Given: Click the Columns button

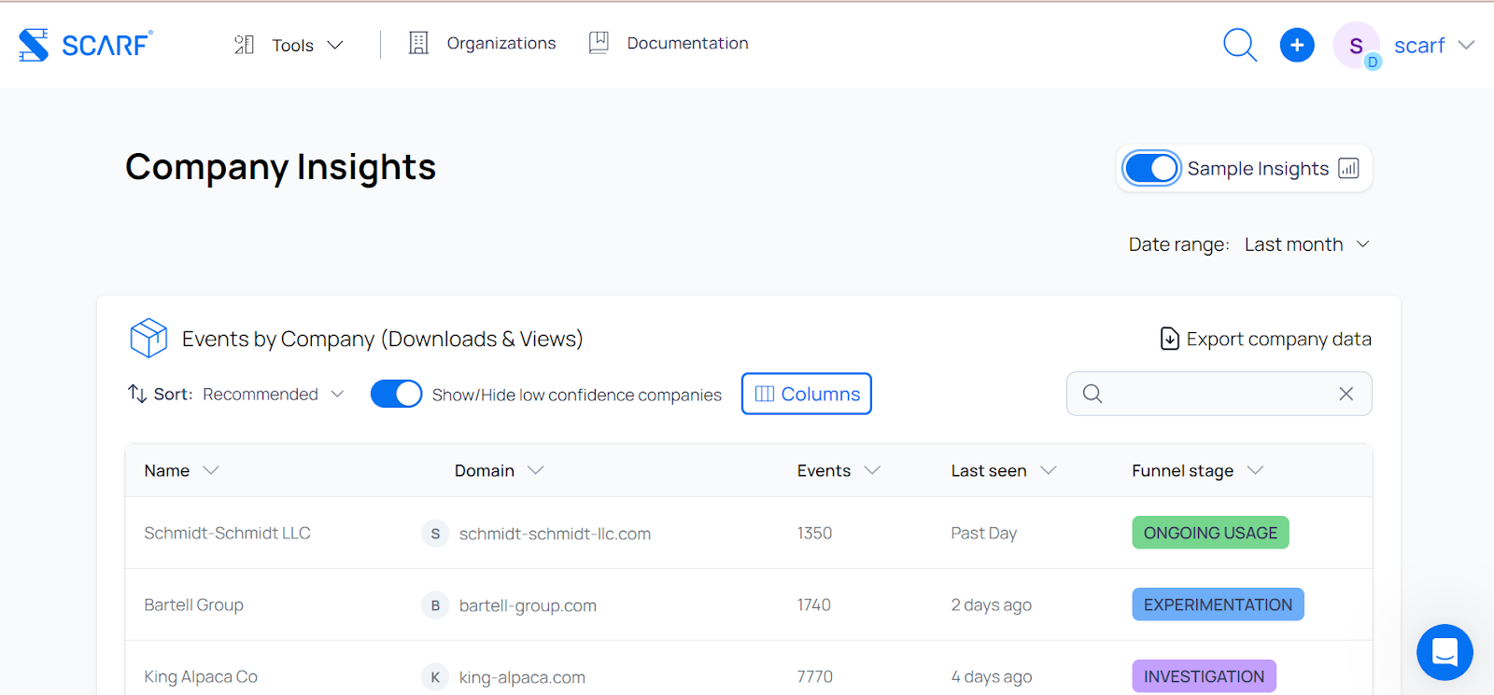Looking at the screenshot, I should point(806,394).
